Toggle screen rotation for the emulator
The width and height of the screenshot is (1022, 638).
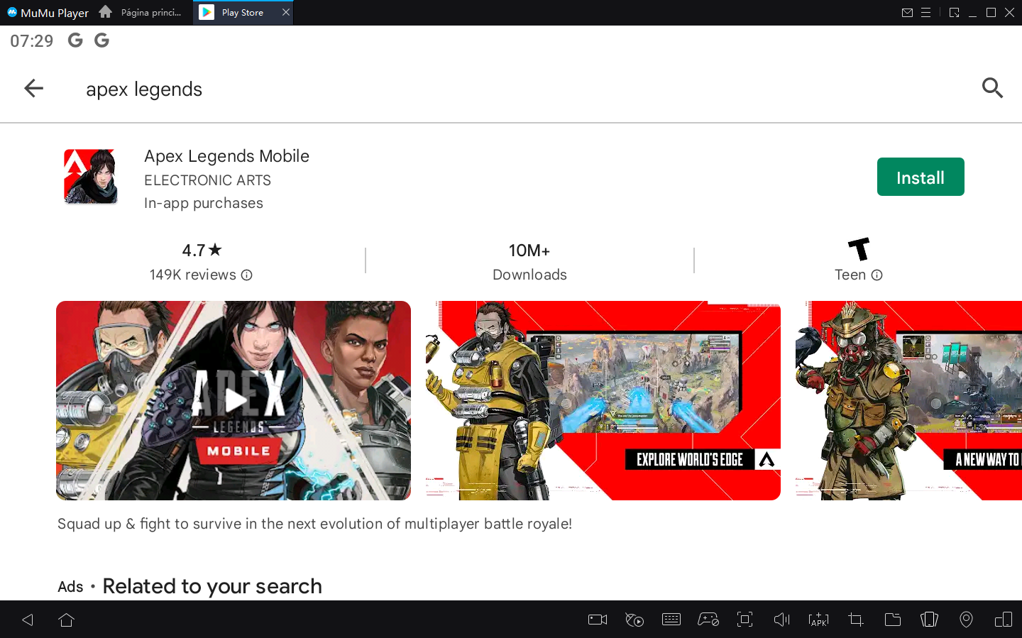coord(929,620)
